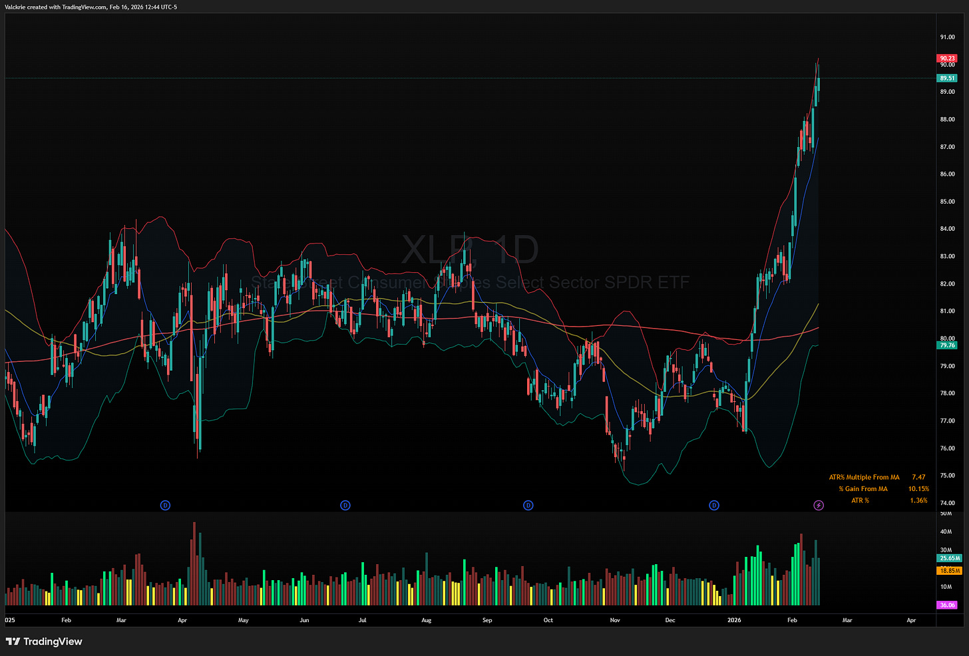Click the TradingView logo

(x=44, y=641)
